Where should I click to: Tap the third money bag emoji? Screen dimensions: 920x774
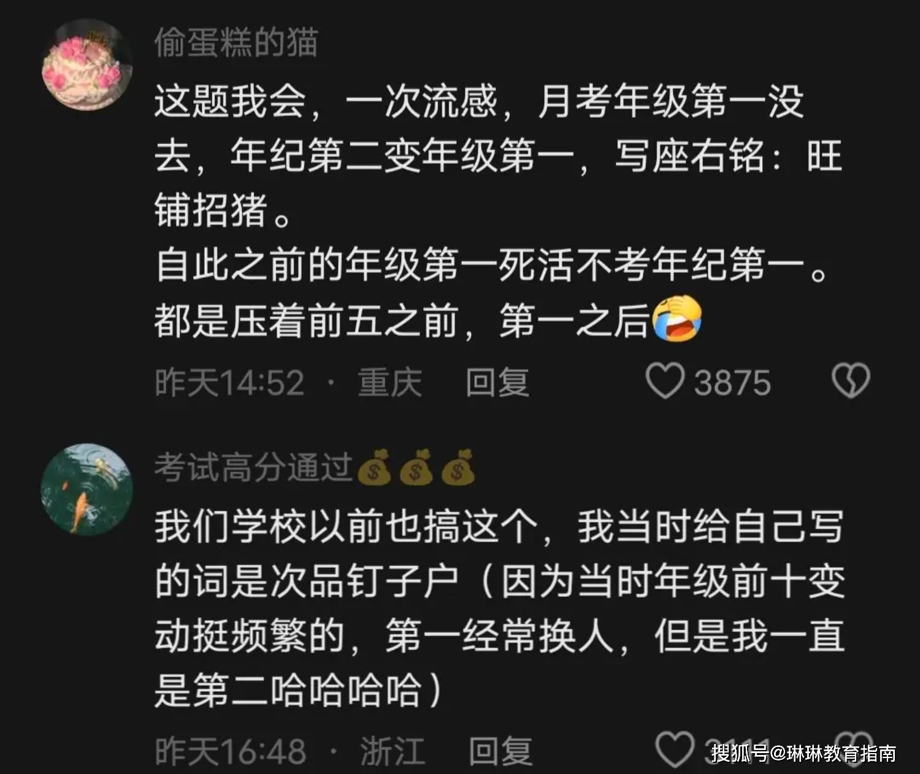458,467
